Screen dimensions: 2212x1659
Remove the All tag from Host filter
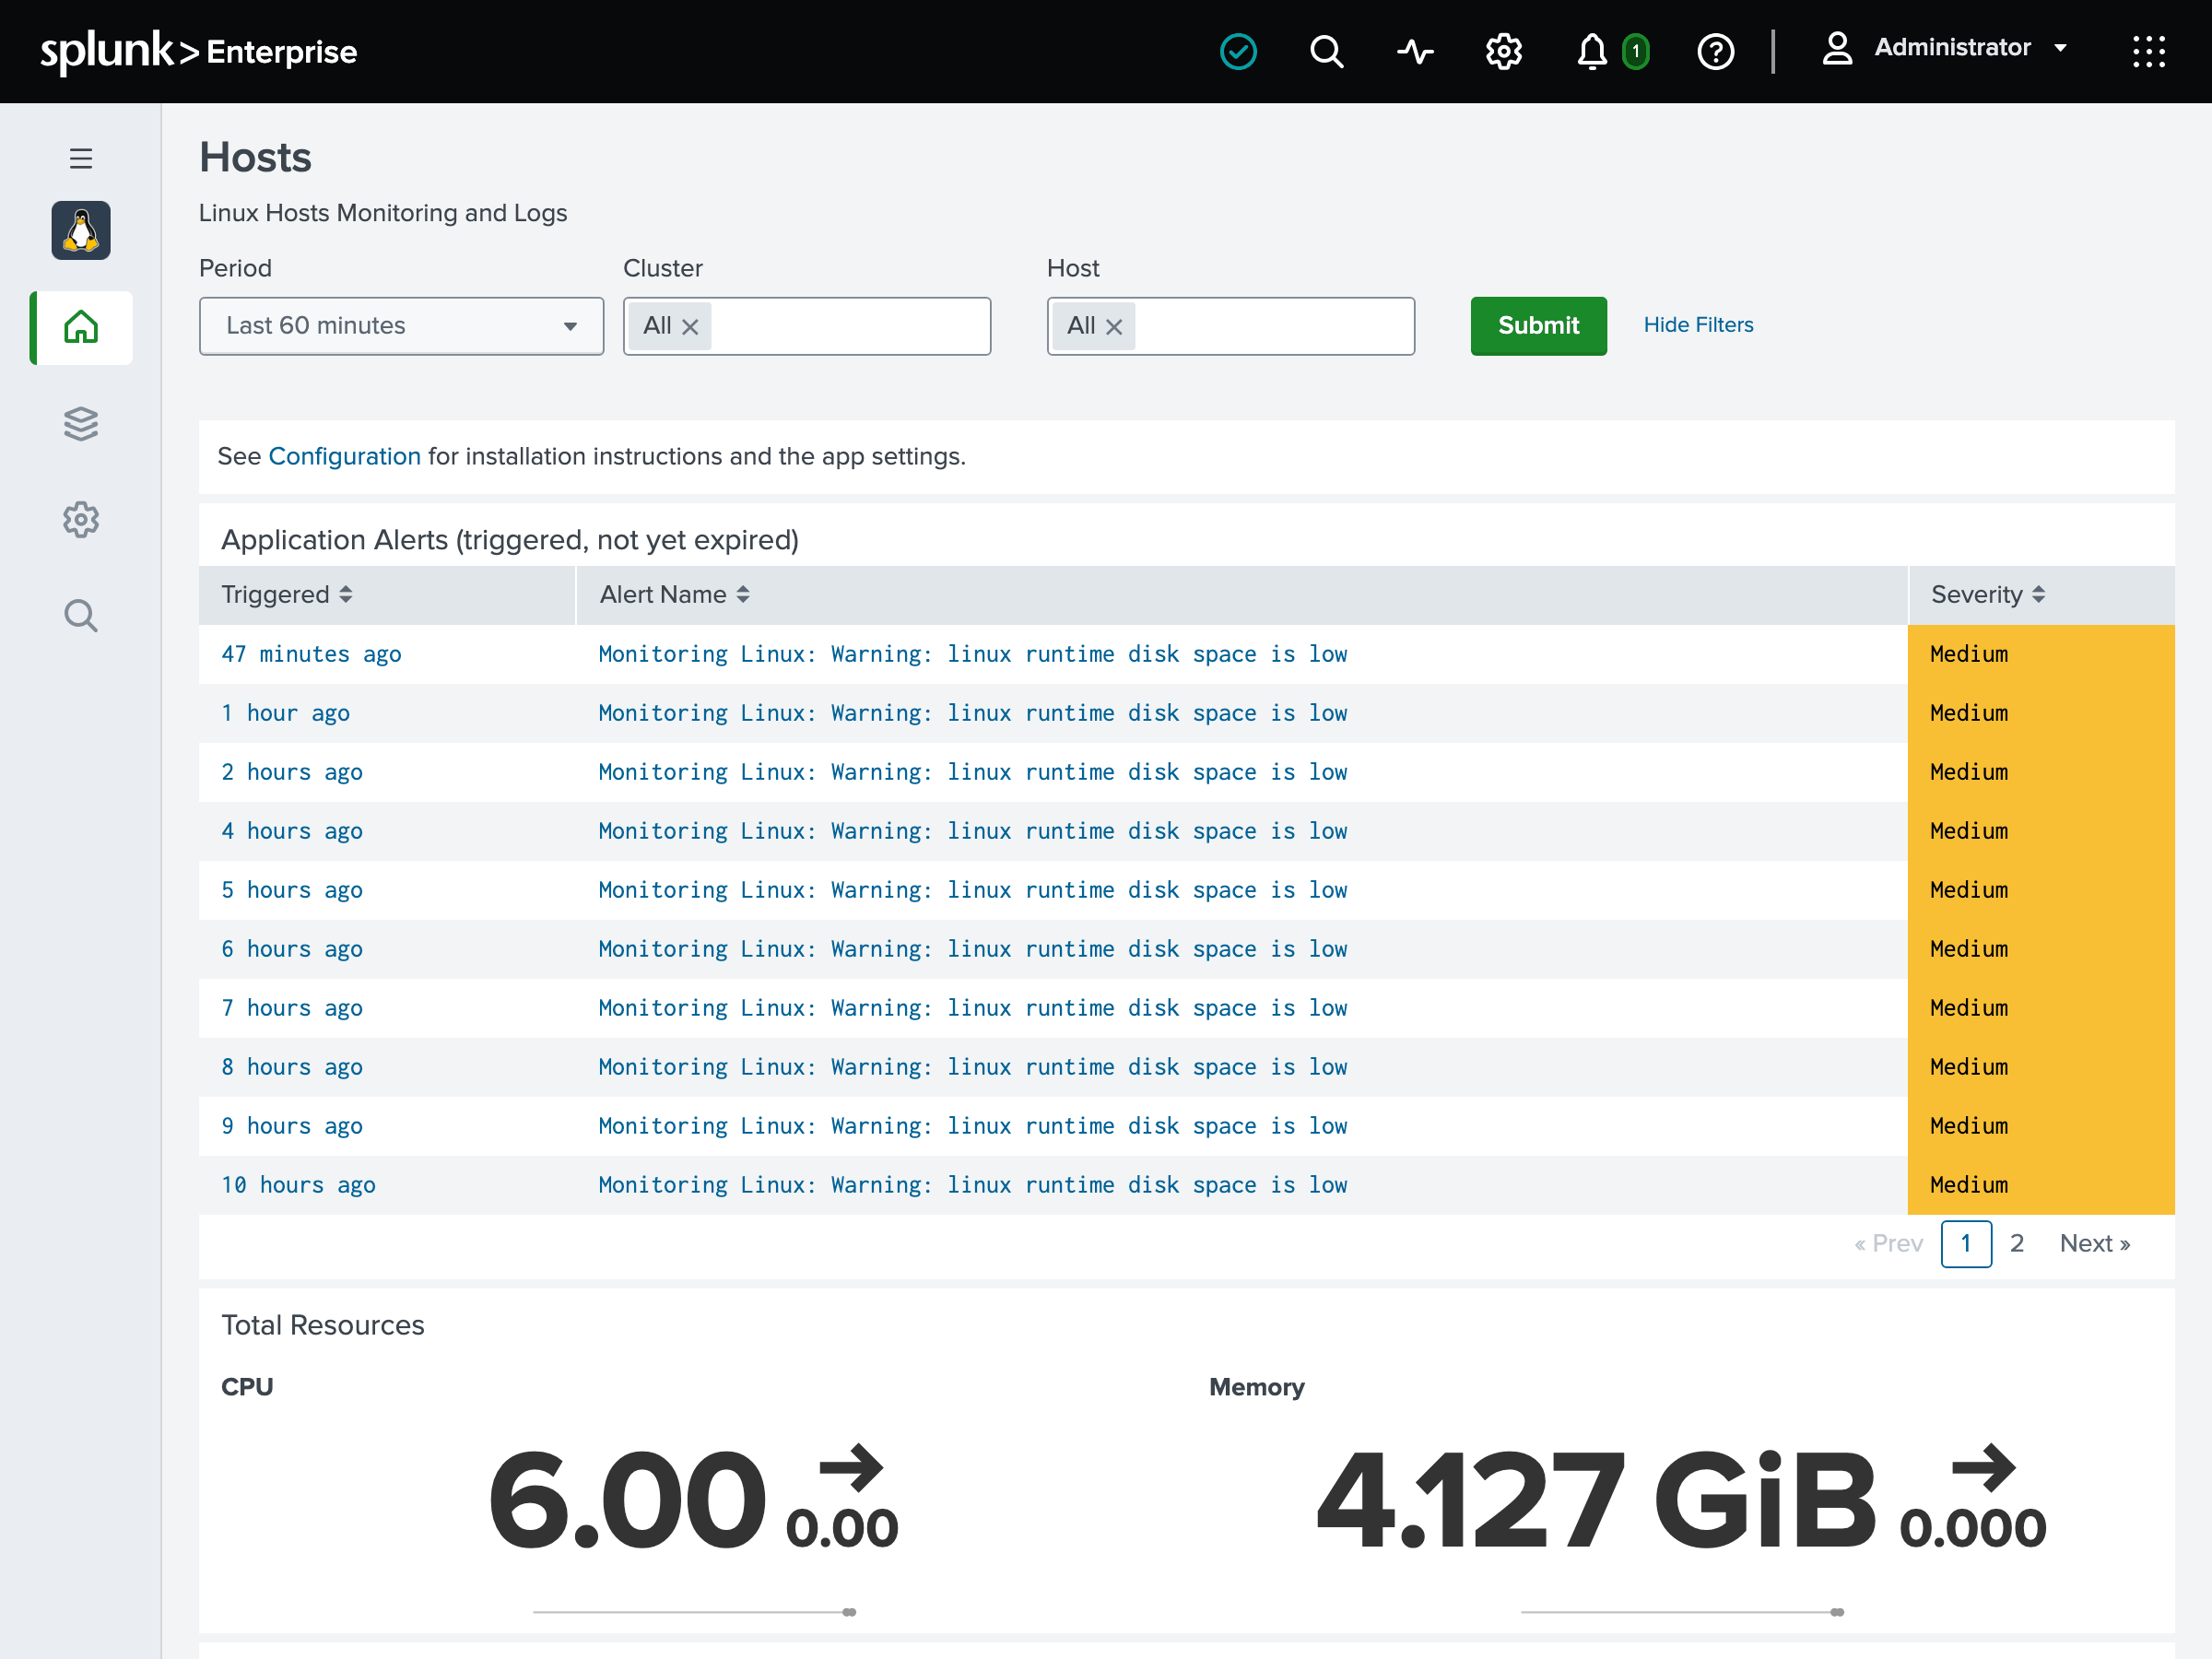(1114, 326)
